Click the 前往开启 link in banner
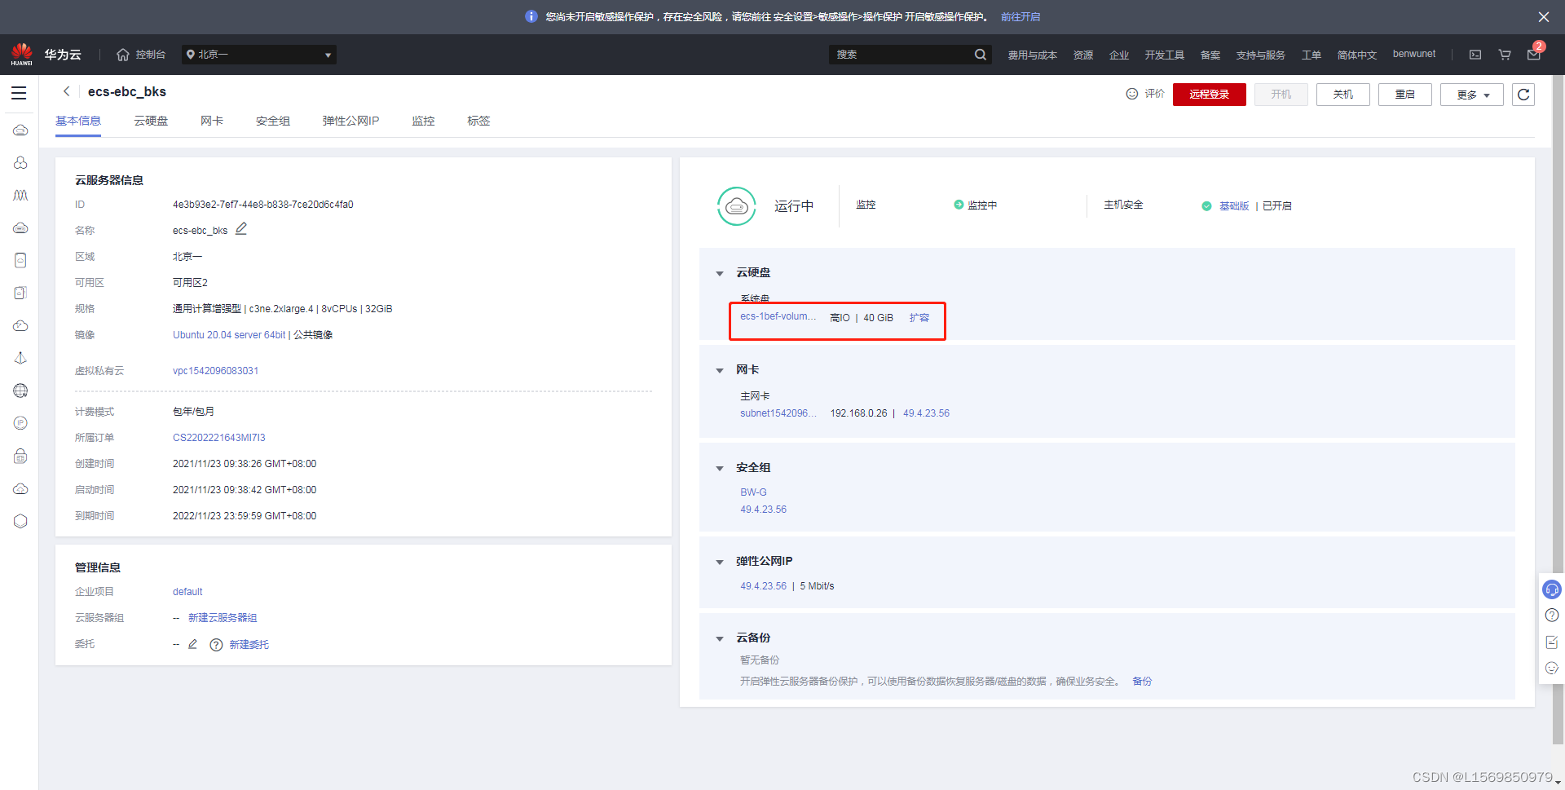This screenshot has width=1565, height=790. pos(1021,16)
